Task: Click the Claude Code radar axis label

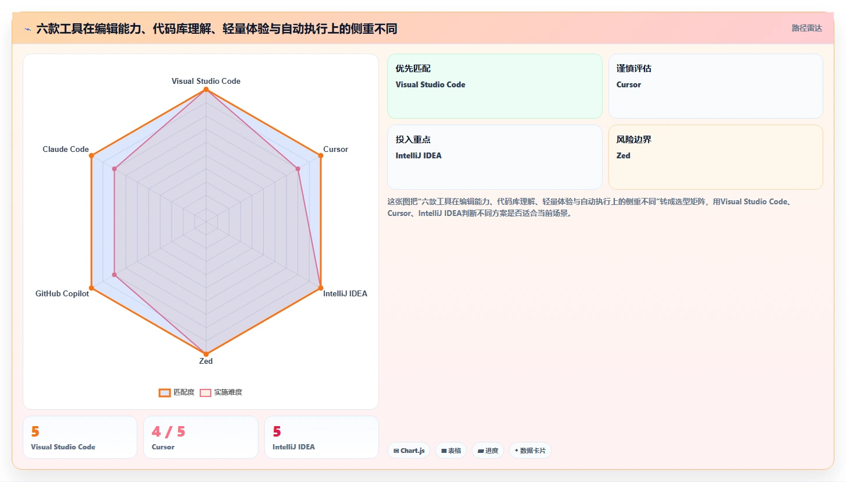Action: coord(66,149)
